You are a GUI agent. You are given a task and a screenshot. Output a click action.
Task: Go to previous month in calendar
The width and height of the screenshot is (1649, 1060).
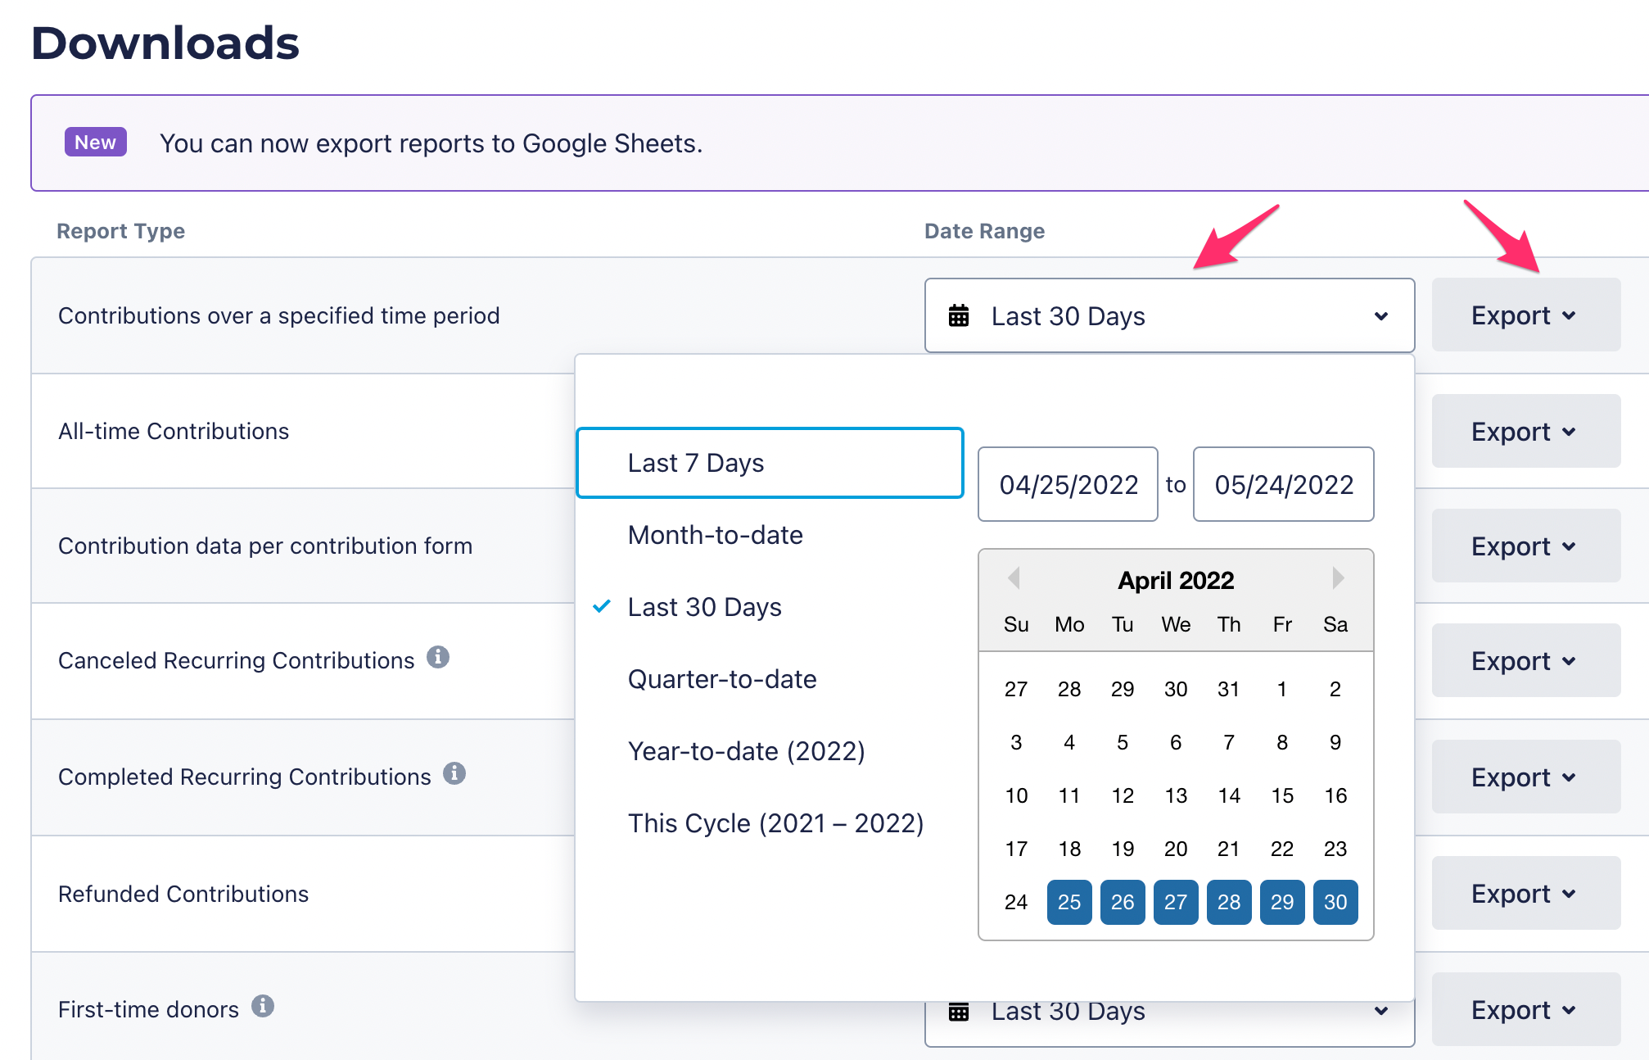click(x=1014, y=578)
